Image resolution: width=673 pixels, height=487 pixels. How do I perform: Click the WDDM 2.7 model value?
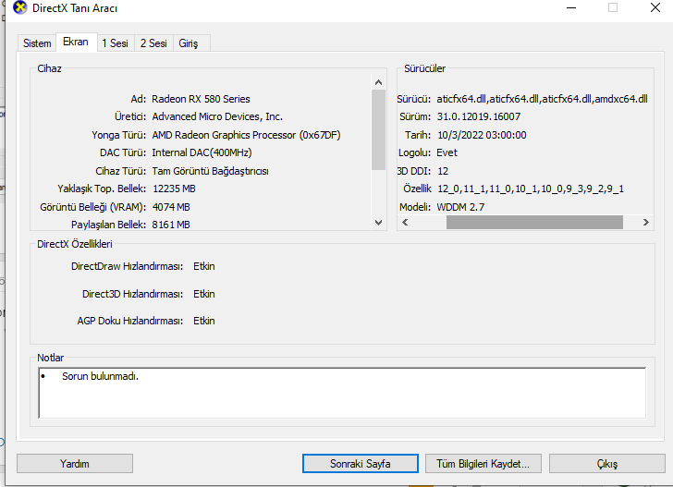(460, 207)
